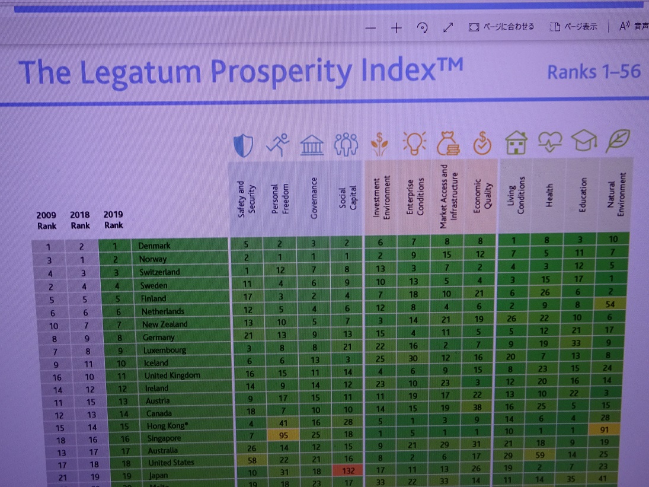The image size is (649, 487).
Task: Click the Health heart icon
Action: point(550,142)
